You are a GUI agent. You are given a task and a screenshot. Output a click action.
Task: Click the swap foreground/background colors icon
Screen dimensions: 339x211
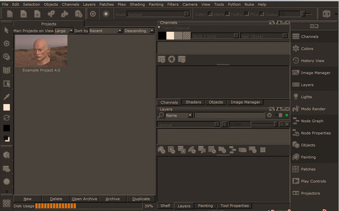coord(6,118)
